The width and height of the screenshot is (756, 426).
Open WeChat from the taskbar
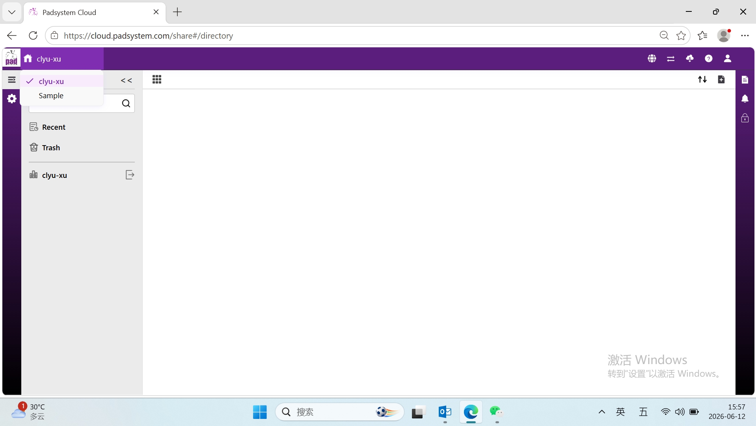coord(497,412)
